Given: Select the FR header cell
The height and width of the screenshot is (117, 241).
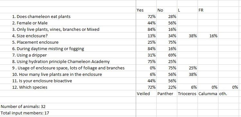Looking at the screenshot, I should [x=208, y=10].
